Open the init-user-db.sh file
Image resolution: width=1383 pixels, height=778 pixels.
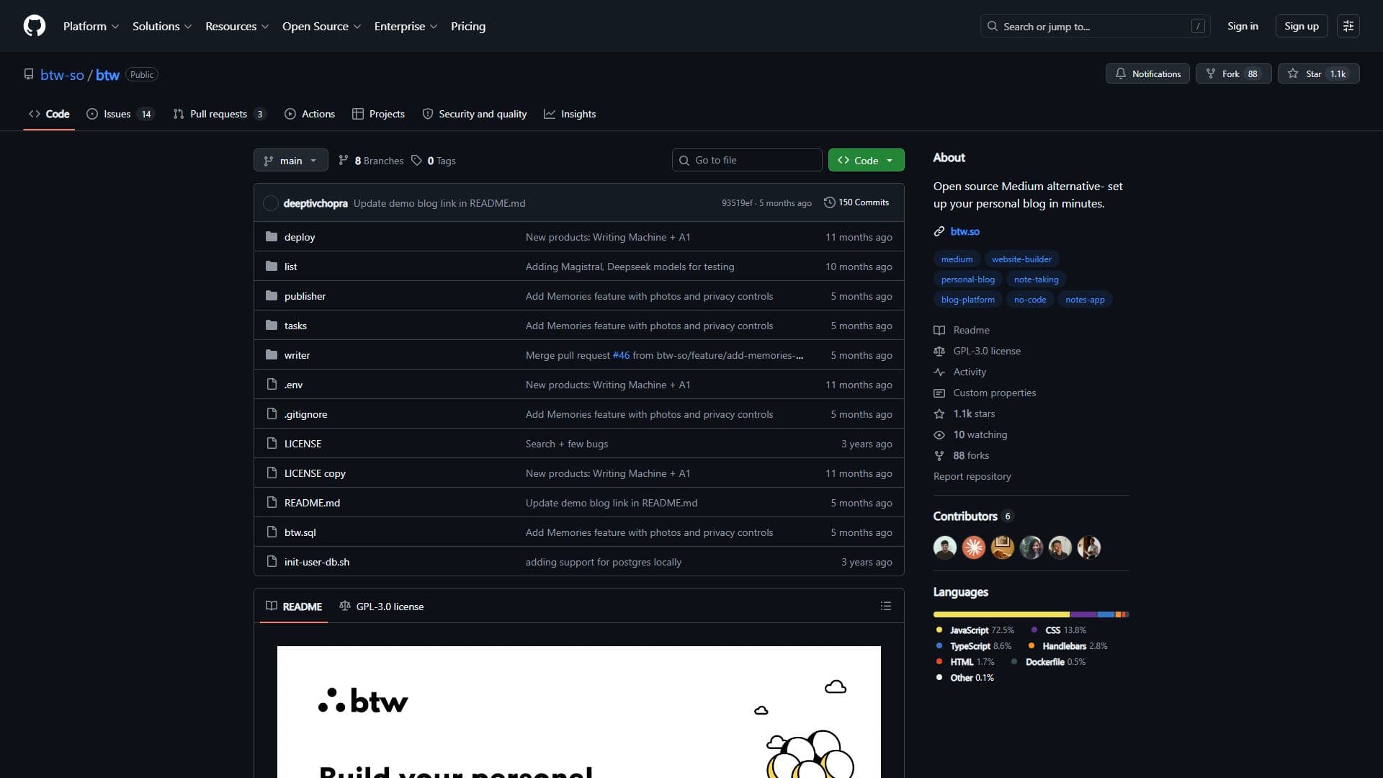click(x=316, y=562)
